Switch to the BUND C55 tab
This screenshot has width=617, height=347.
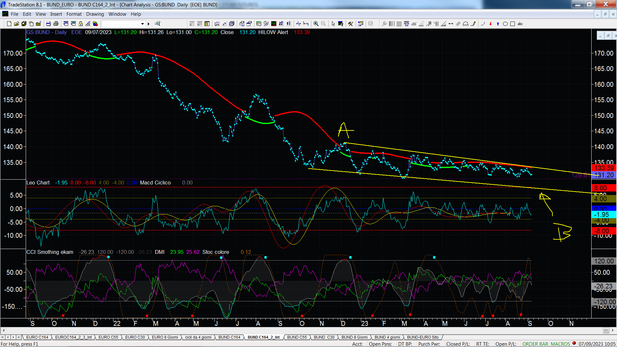point(297,337)
